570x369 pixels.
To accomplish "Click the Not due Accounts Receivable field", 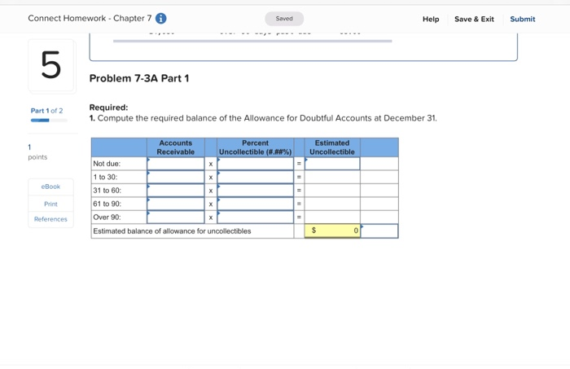I will (x=176, y=164).
